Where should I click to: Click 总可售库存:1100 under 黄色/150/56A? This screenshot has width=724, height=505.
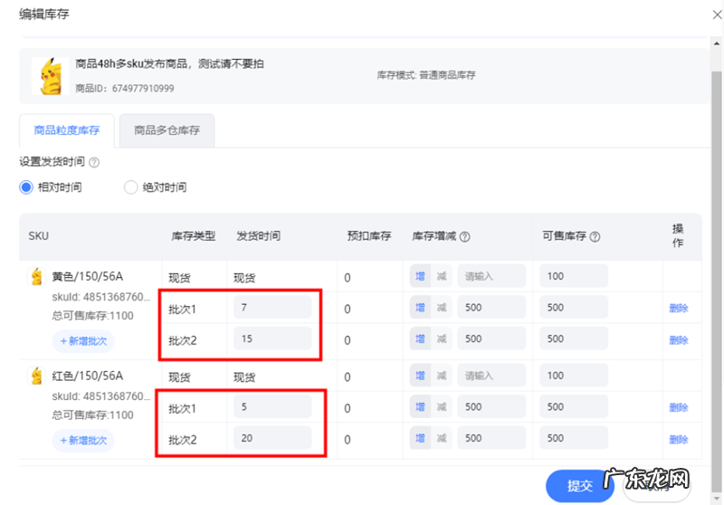point(92,316)
